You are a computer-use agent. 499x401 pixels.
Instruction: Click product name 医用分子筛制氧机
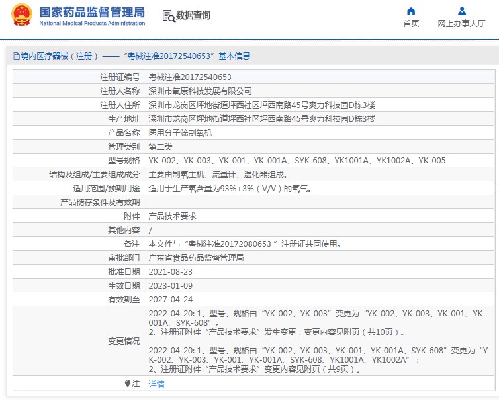(181, 133)
